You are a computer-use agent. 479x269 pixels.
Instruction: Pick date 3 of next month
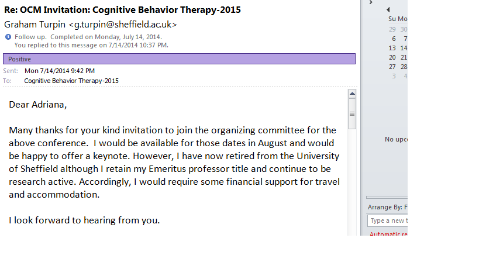coord(394,76)
